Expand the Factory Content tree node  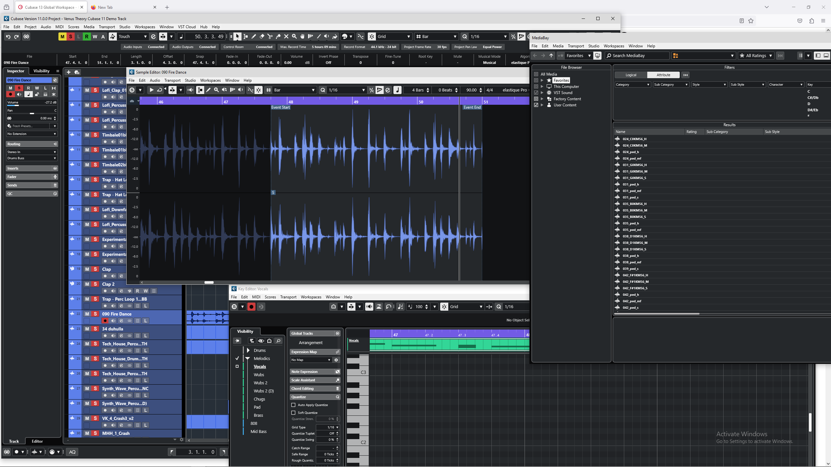pos(542,99)
